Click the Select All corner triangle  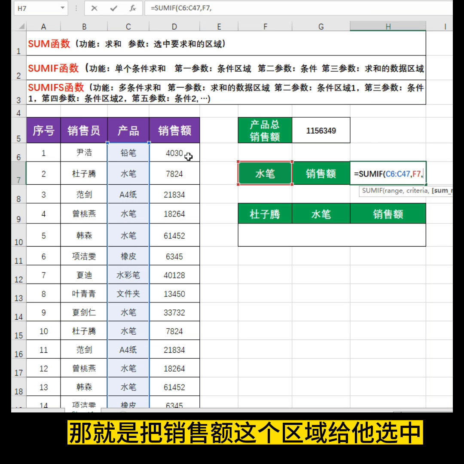point(21,26)
